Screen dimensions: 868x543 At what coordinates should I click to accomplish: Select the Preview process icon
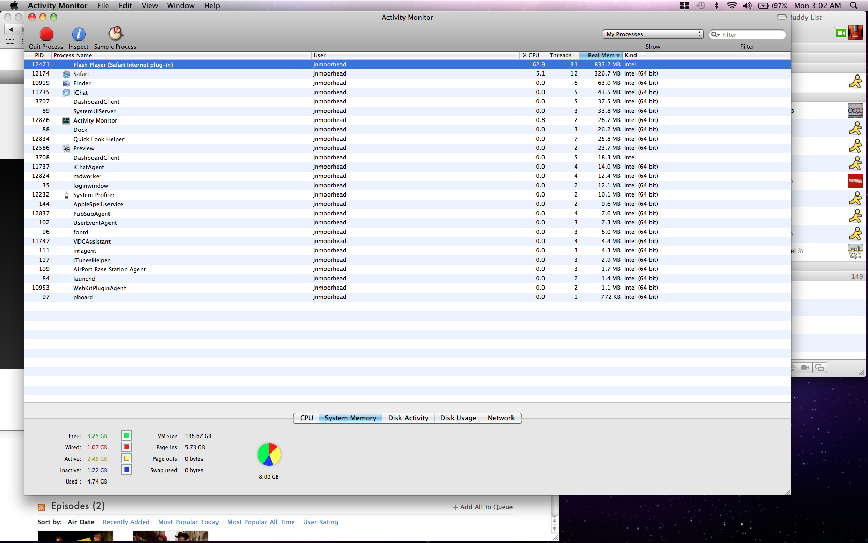(66, 148)
